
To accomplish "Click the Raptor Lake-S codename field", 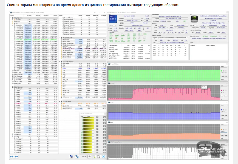I will (x=132, y=21).
